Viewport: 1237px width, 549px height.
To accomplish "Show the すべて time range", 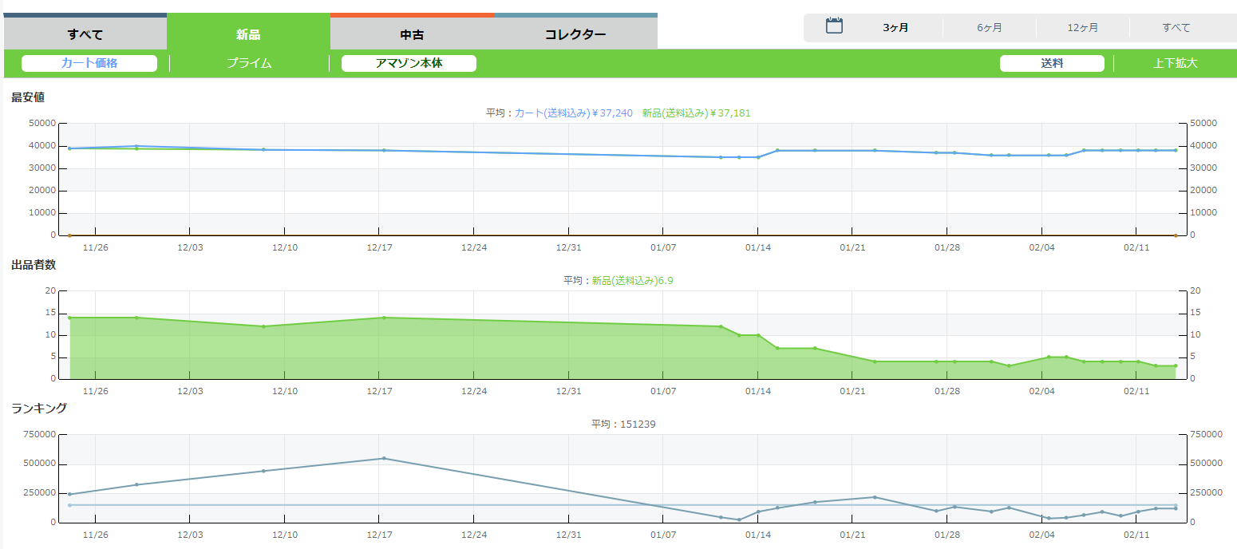I will click(1176, 28).
